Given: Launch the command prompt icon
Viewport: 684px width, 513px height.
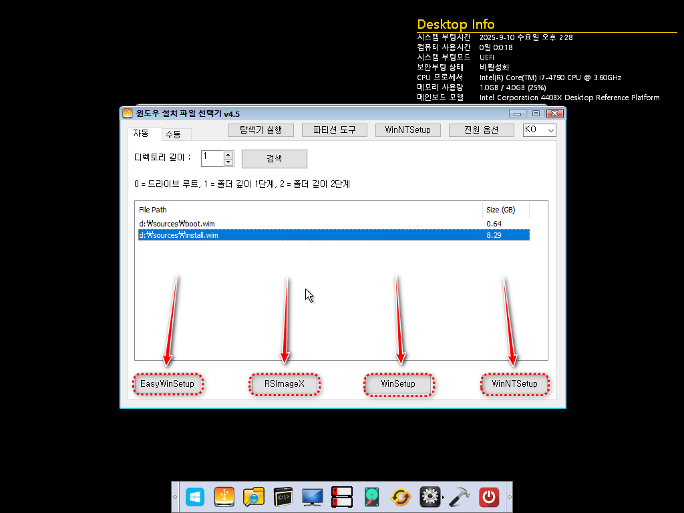Looking at the screenshot, I should [x=283, y=497].
